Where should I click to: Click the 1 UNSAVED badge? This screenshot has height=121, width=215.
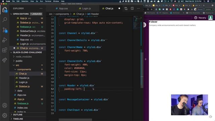[x=36, y=14]
